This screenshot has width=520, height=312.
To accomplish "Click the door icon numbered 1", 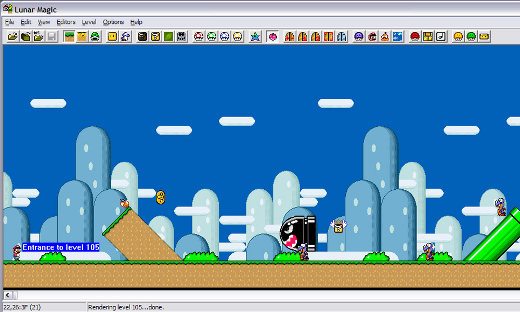I will [x=303, y=36].
